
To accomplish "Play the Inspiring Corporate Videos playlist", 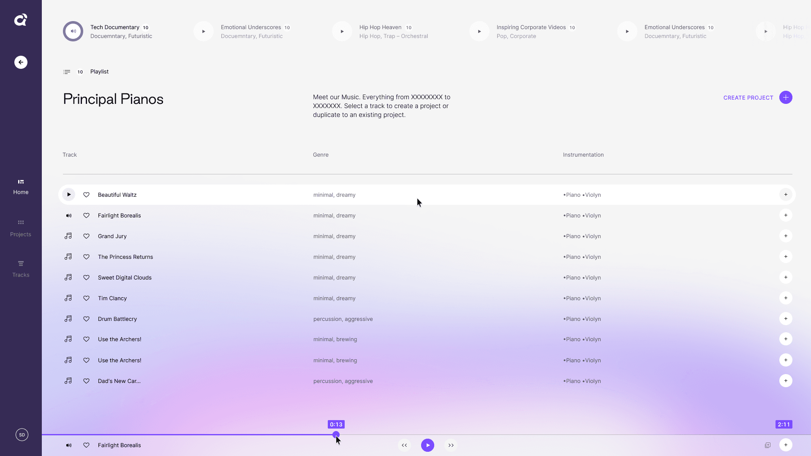I will (479, 31).
